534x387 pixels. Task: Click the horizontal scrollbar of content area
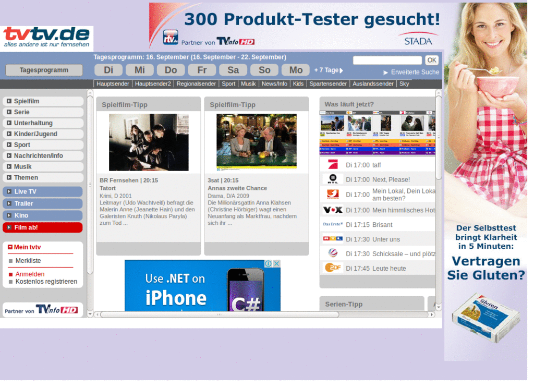220,315
